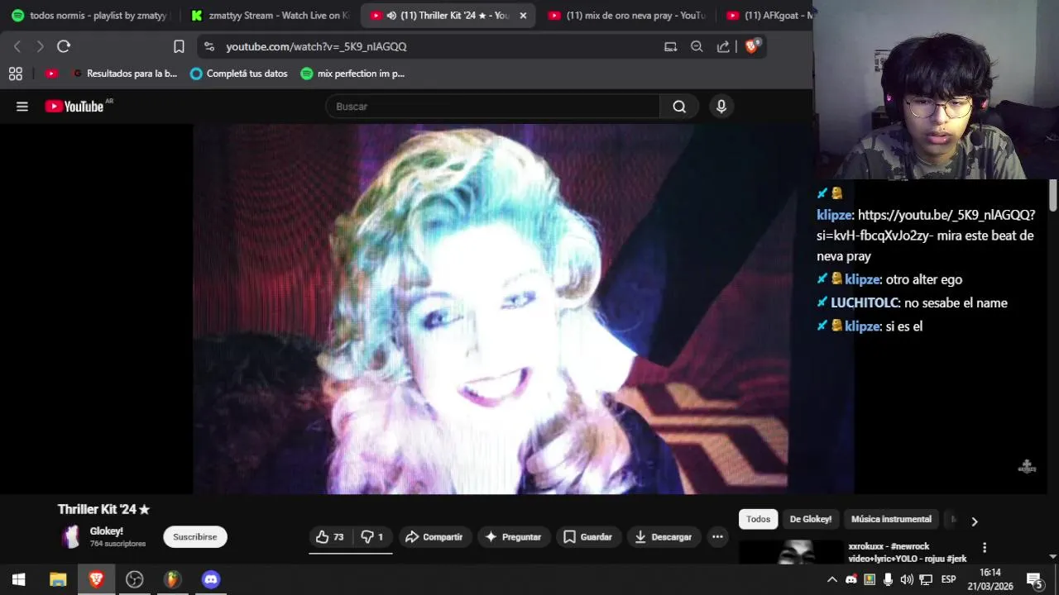Download video with the Descargar button
Screen dimensions: 1059x595
664,537
